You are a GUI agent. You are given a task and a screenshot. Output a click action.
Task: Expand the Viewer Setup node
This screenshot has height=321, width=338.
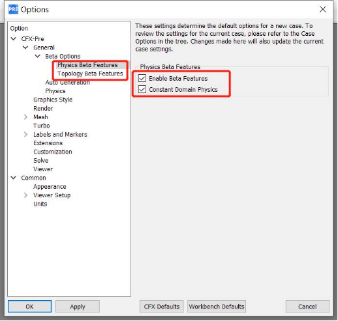pos(25,195)
